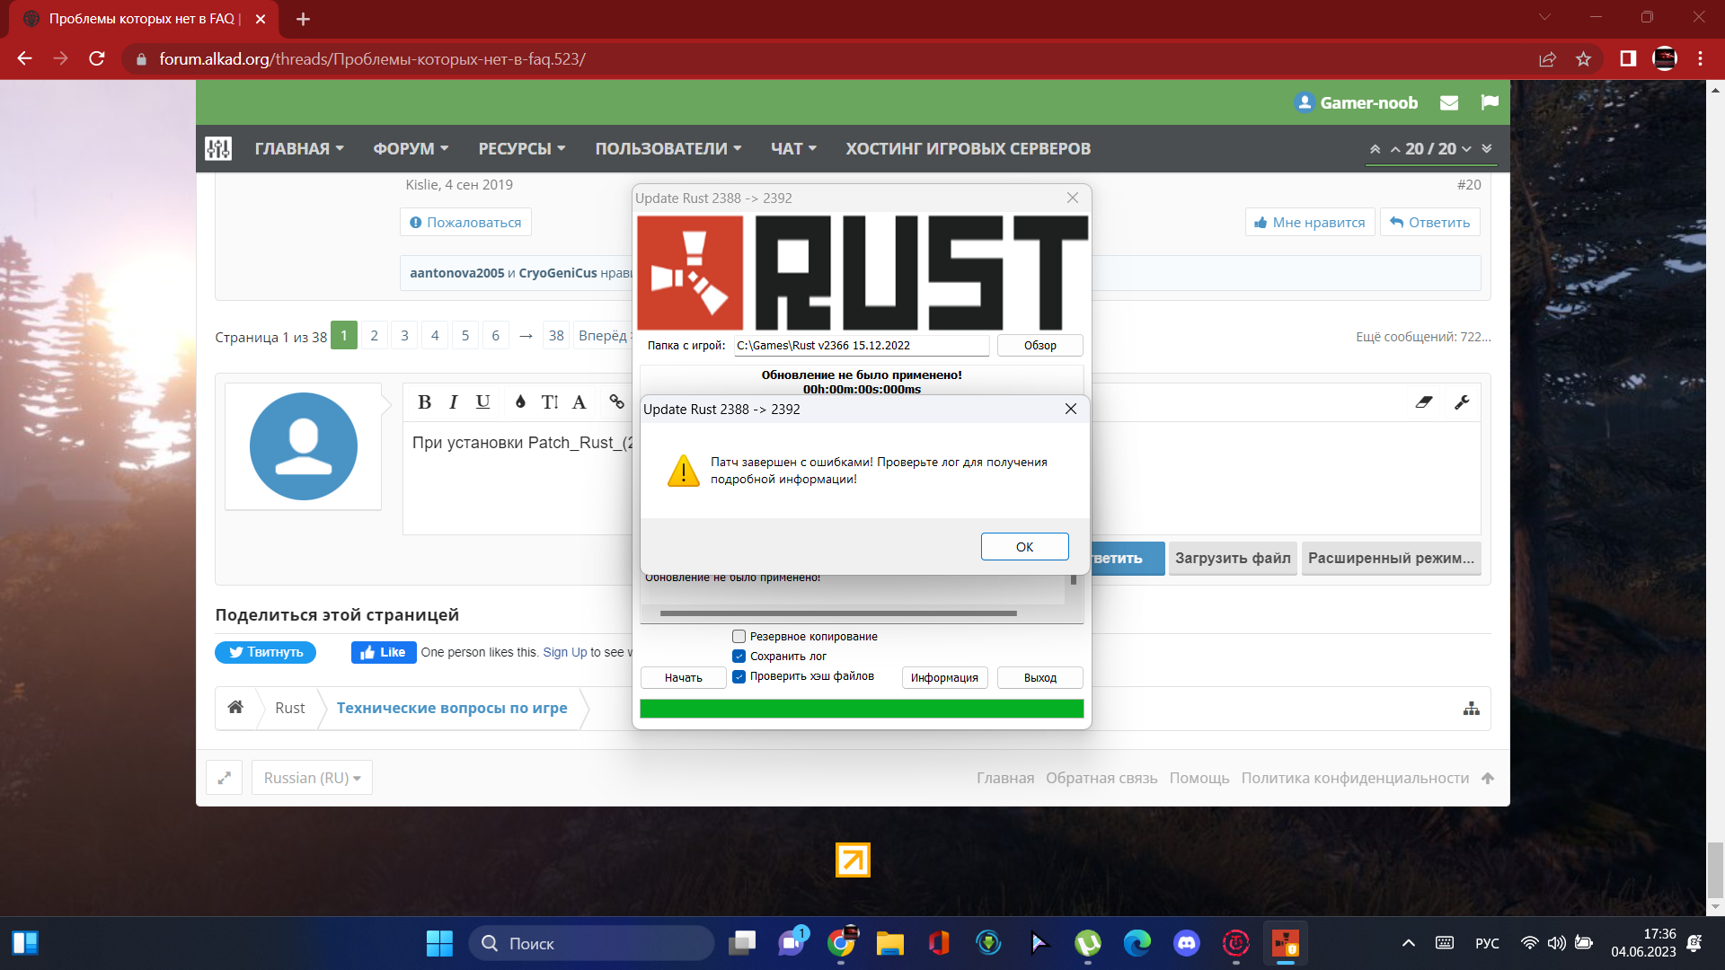1725x970 pixels.
Task: Click the Загрузить файл button
Action: [x=1232, y=559]
